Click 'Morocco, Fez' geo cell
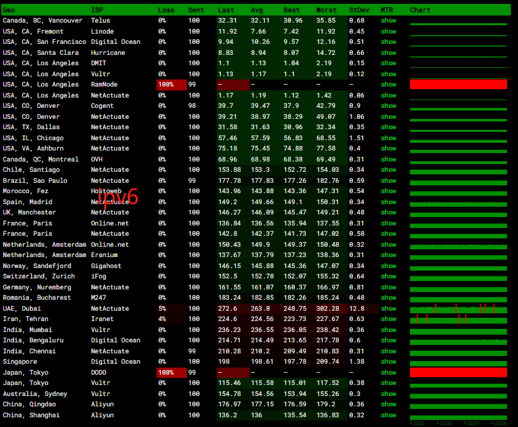The width and height of the screenshot is (518, 427). [25, 191]
